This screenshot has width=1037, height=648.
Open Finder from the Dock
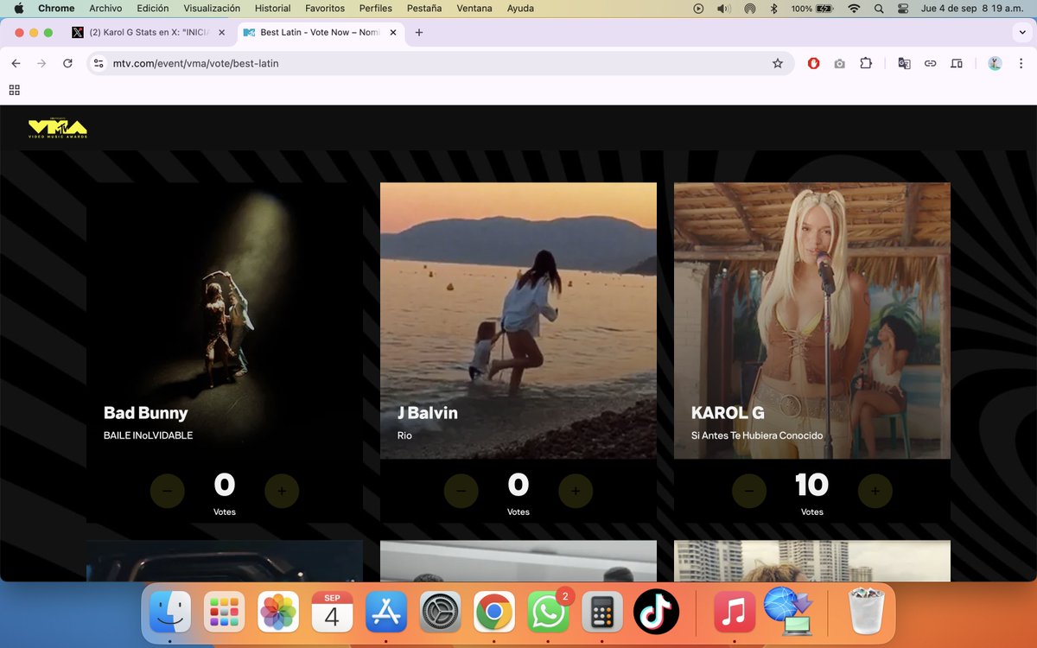pos(170,613)
